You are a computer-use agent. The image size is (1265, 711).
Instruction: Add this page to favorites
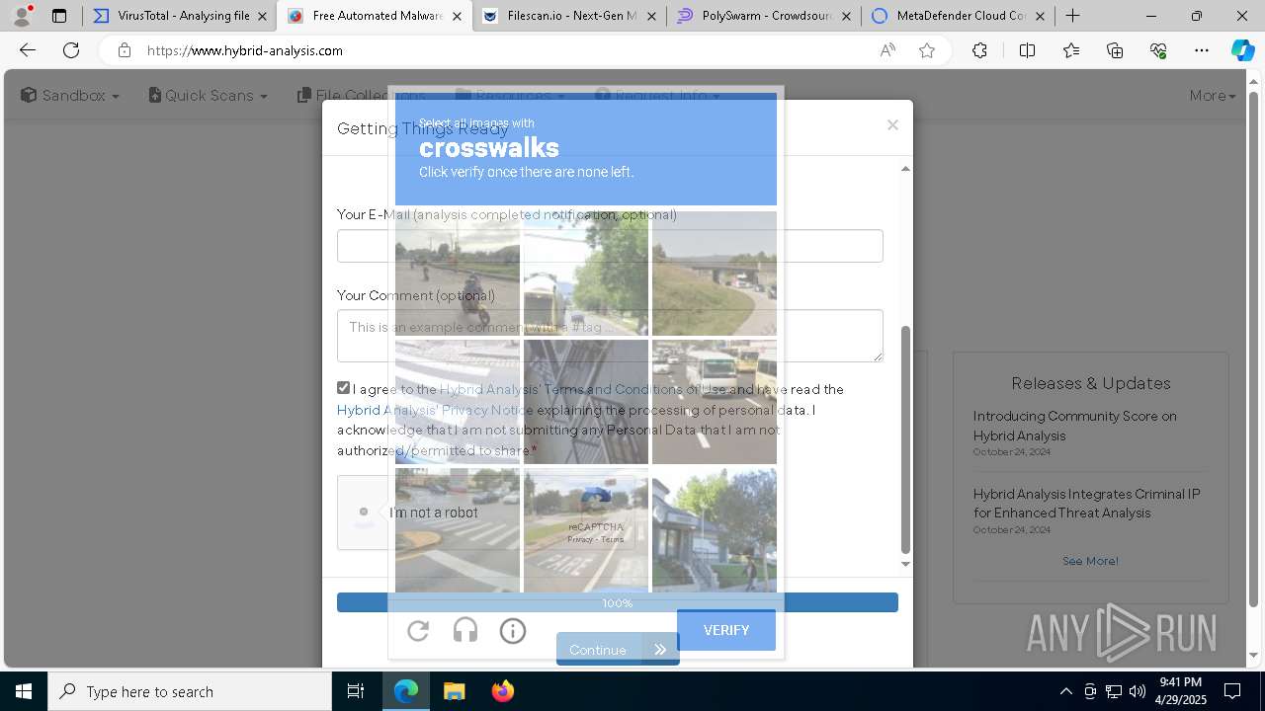(927, 50)
